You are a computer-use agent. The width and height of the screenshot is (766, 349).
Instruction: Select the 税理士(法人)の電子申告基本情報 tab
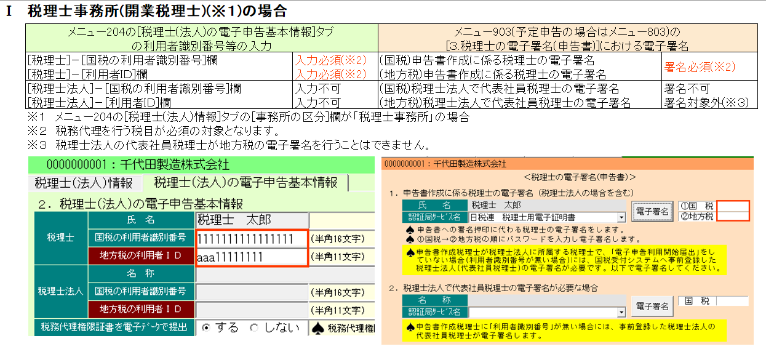tap(245, 183)
